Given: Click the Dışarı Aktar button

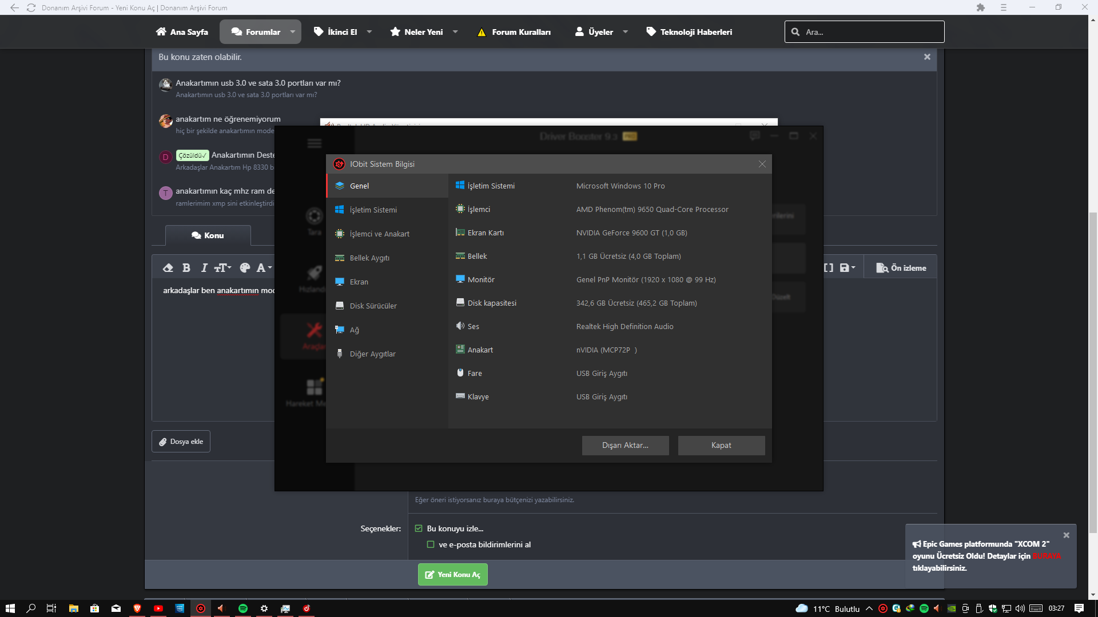Looking at the screenshot, I should 625,446.
